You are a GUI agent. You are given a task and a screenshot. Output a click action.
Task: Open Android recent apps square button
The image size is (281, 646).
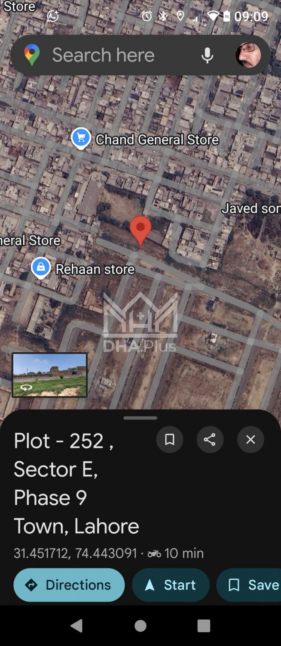pos(204,626)
